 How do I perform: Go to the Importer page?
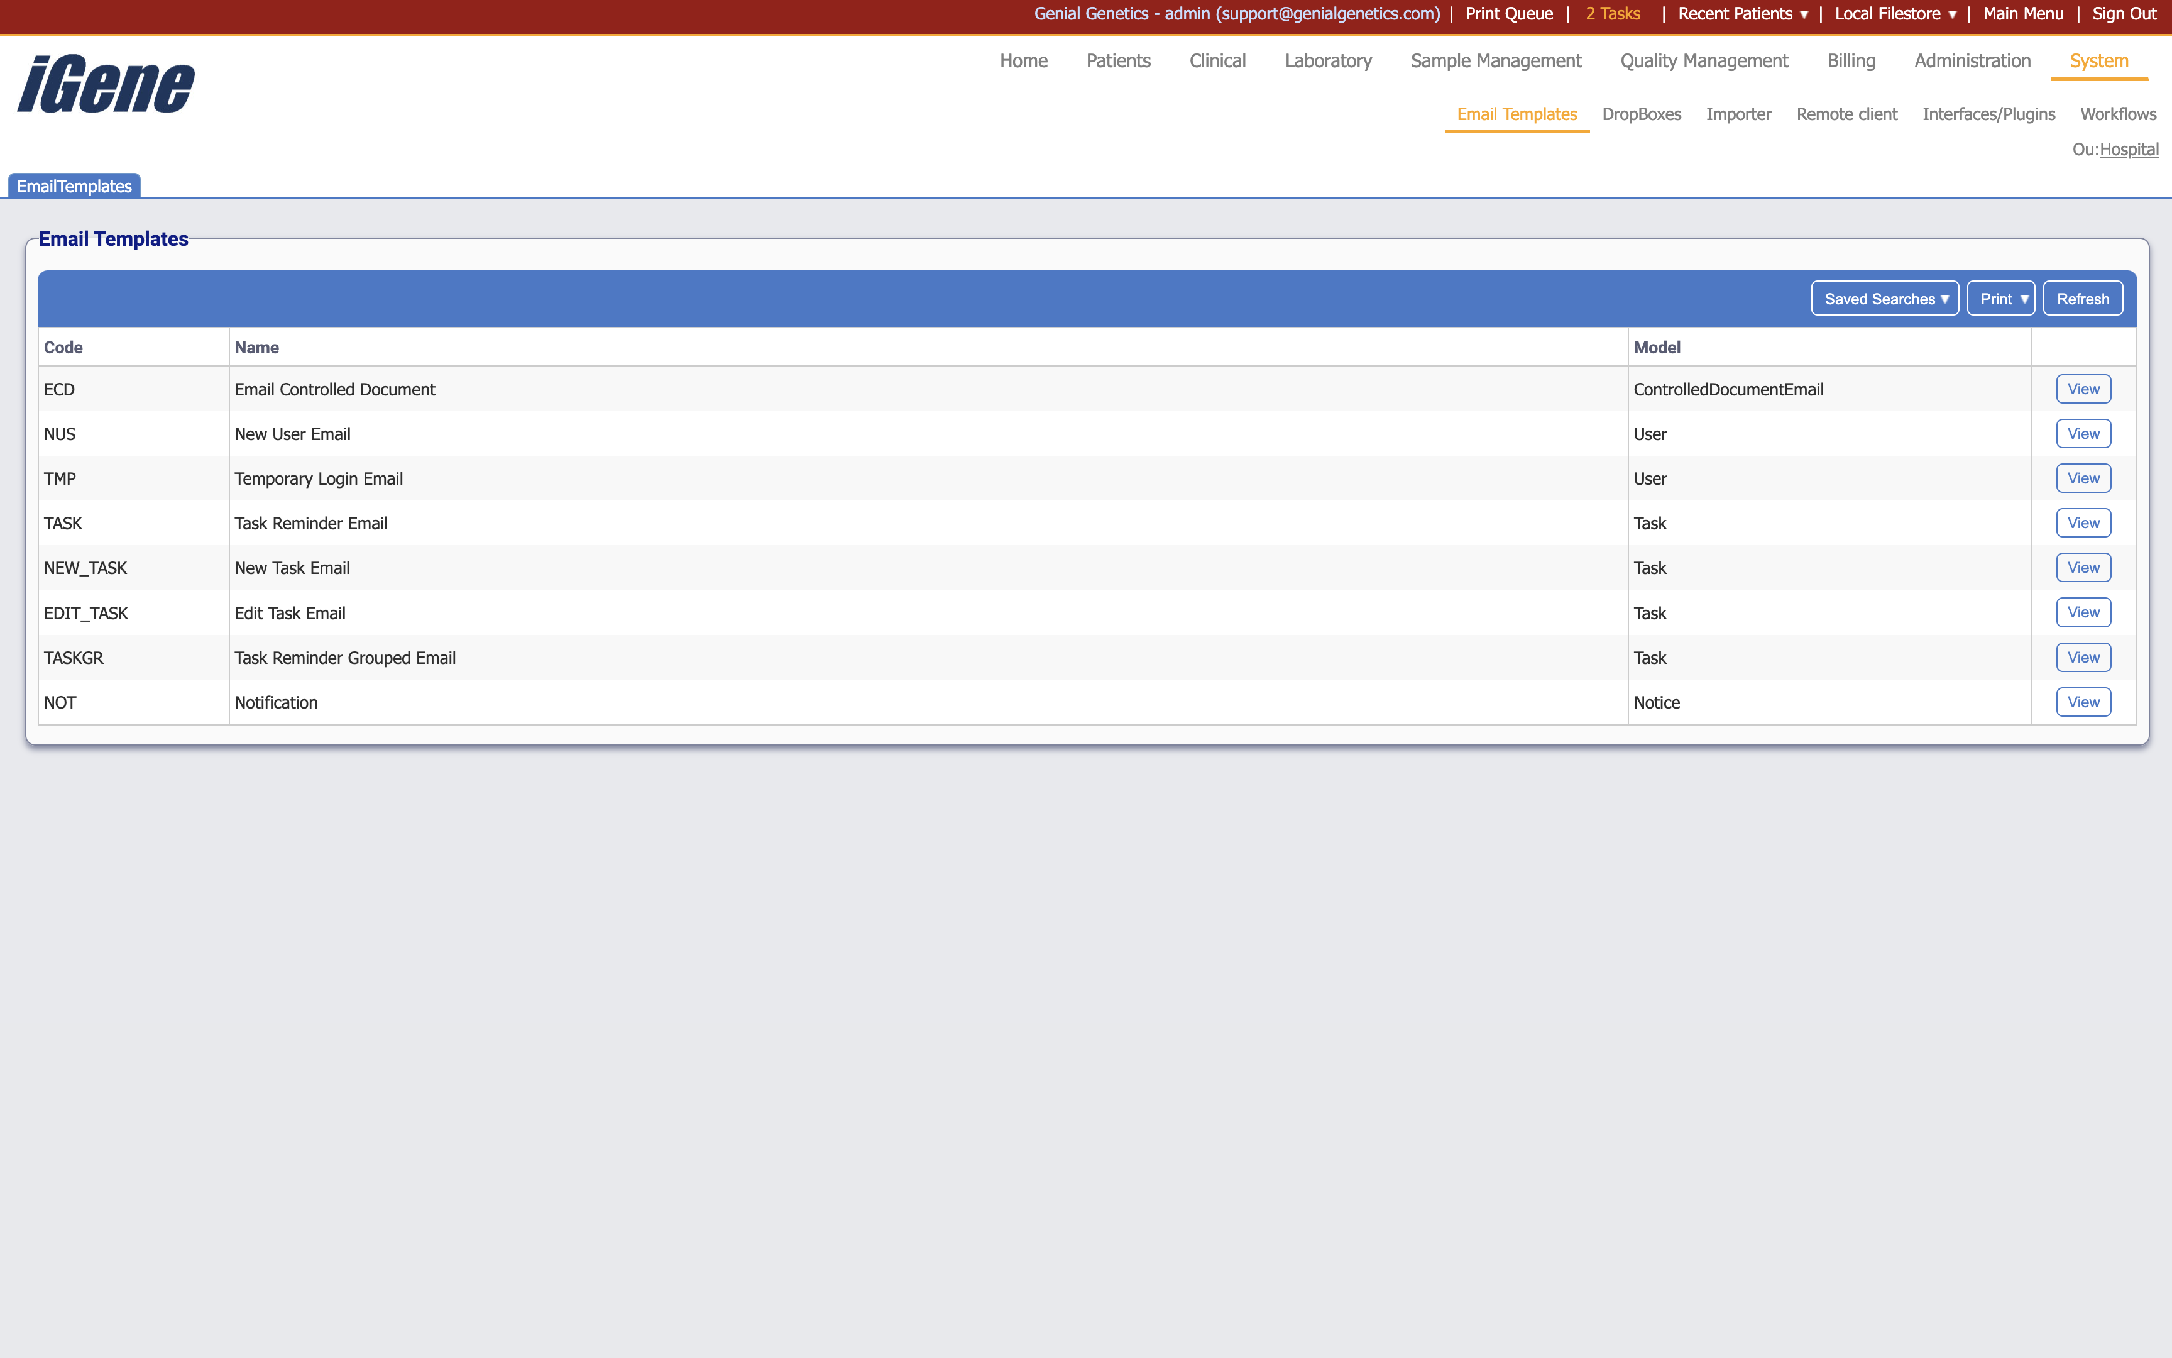[x=1738, y=114]
